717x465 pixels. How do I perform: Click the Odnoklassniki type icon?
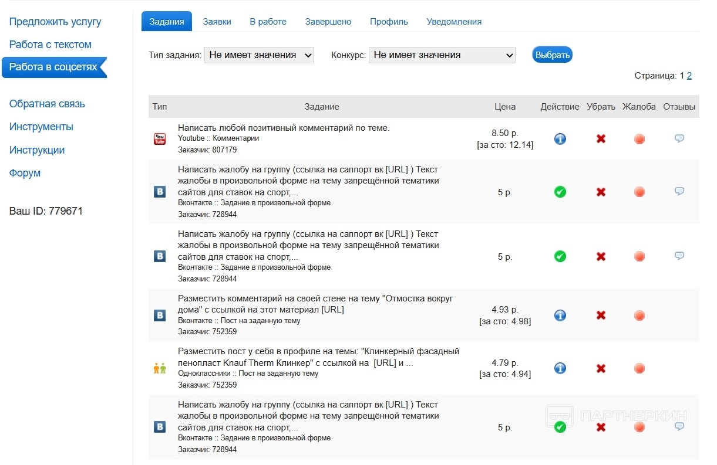click(x=159, y=368)
